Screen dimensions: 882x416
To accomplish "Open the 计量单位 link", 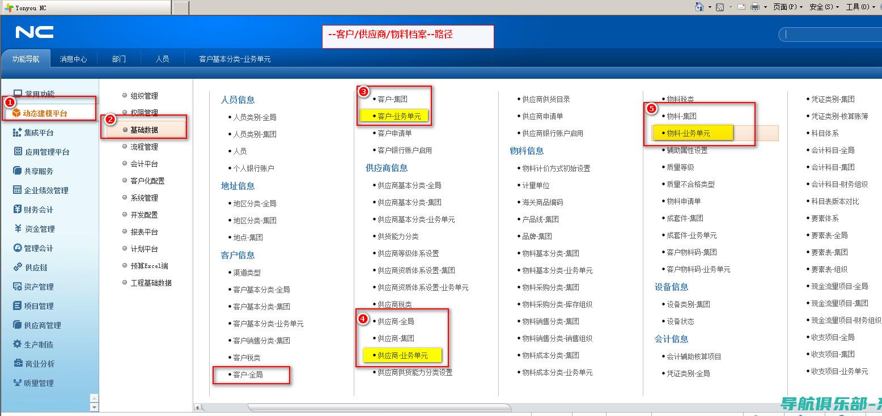I will [x=536, y=185].
